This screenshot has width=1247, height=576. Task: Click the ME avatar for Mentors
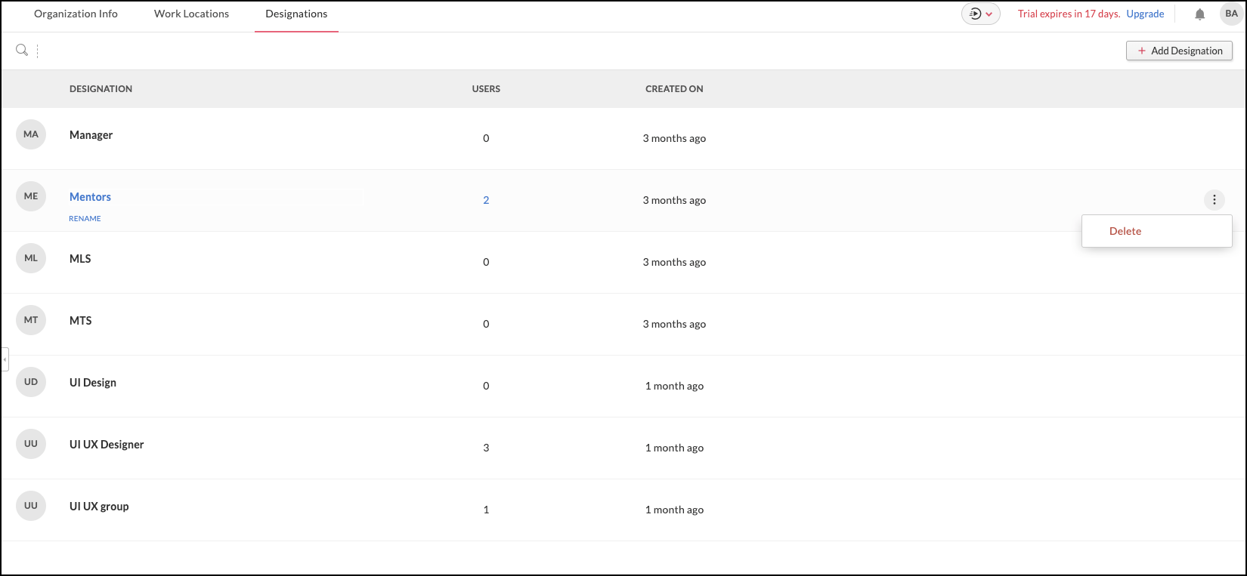pyautogui.click(x=31, y=196)
